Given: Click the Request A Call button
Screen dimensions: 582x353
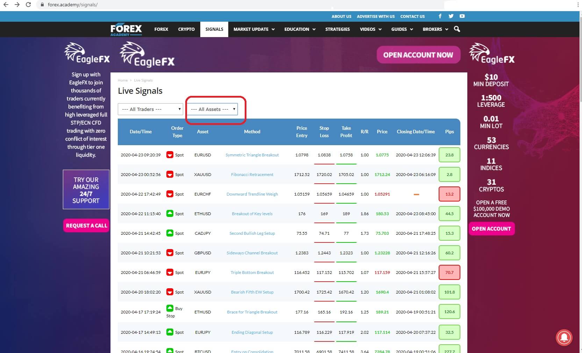Looking at the screenshot, I should (86, 226).
